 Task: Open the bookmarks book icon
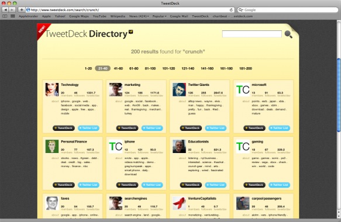pyautogui.click(x=5, y=16)
